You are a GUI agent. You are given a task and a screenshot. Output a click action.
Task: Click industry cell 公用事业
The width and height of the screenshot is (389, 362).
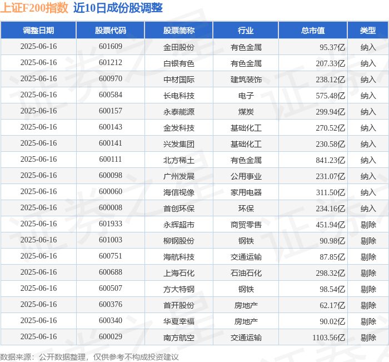pos(246,176)
